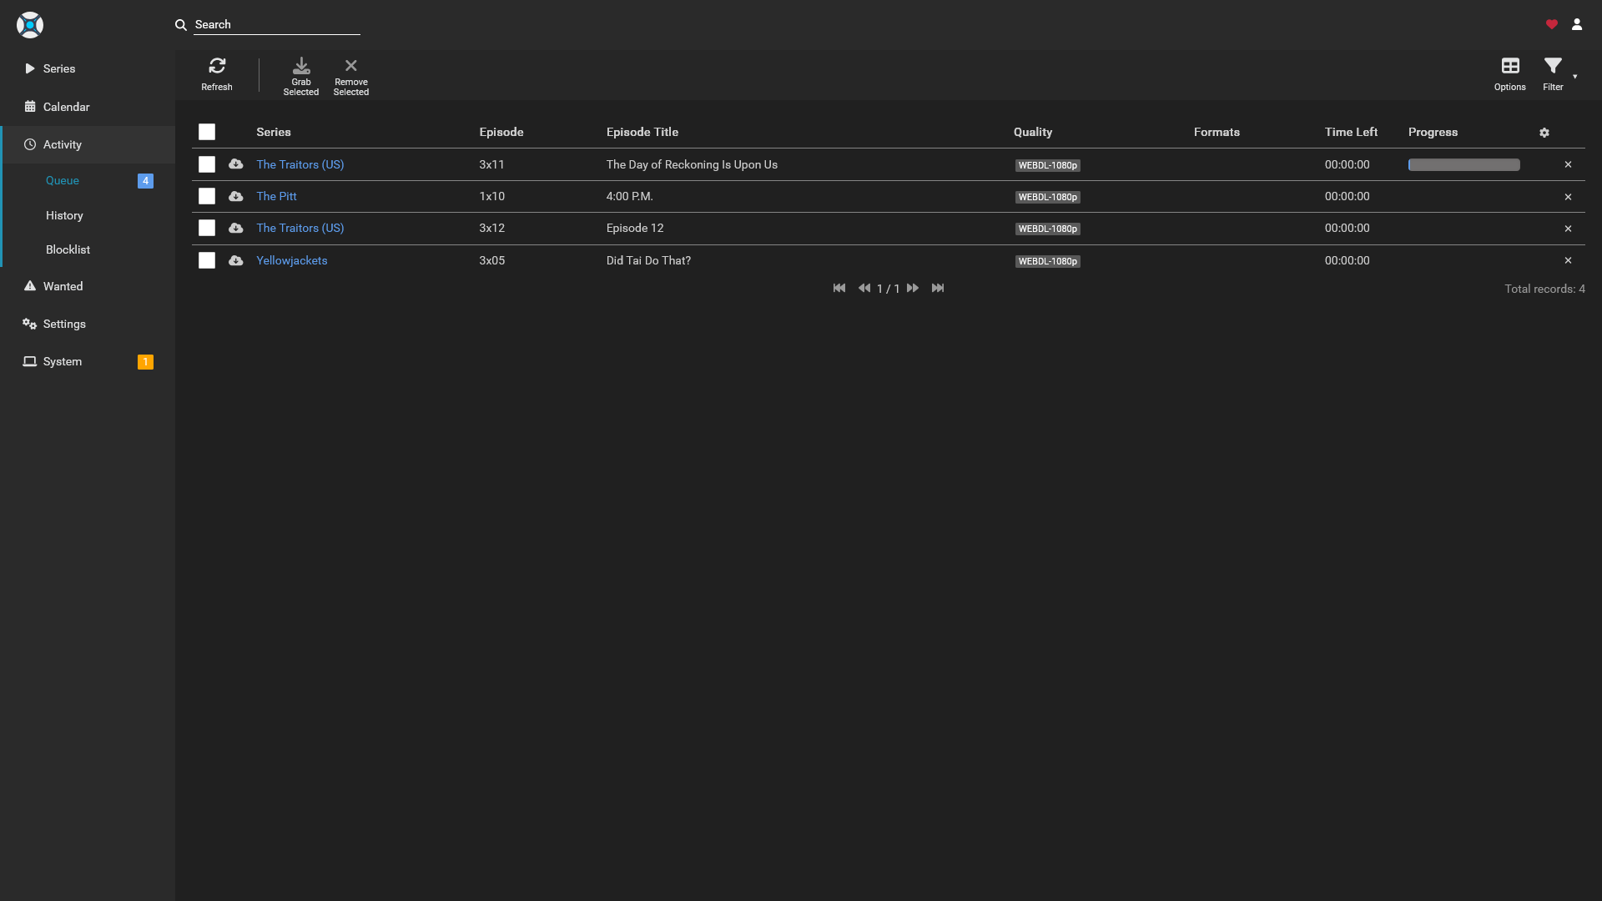Image resolution: width=1602 pixels, height=901 pixels.
Task: Click WEBDL-1080p badge in The Pitt row
Action: click(x=1048, y=197)
